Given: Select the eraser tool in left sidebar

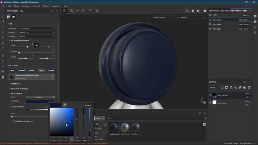Looking at the screenshot, I should (x=3, y=22).
